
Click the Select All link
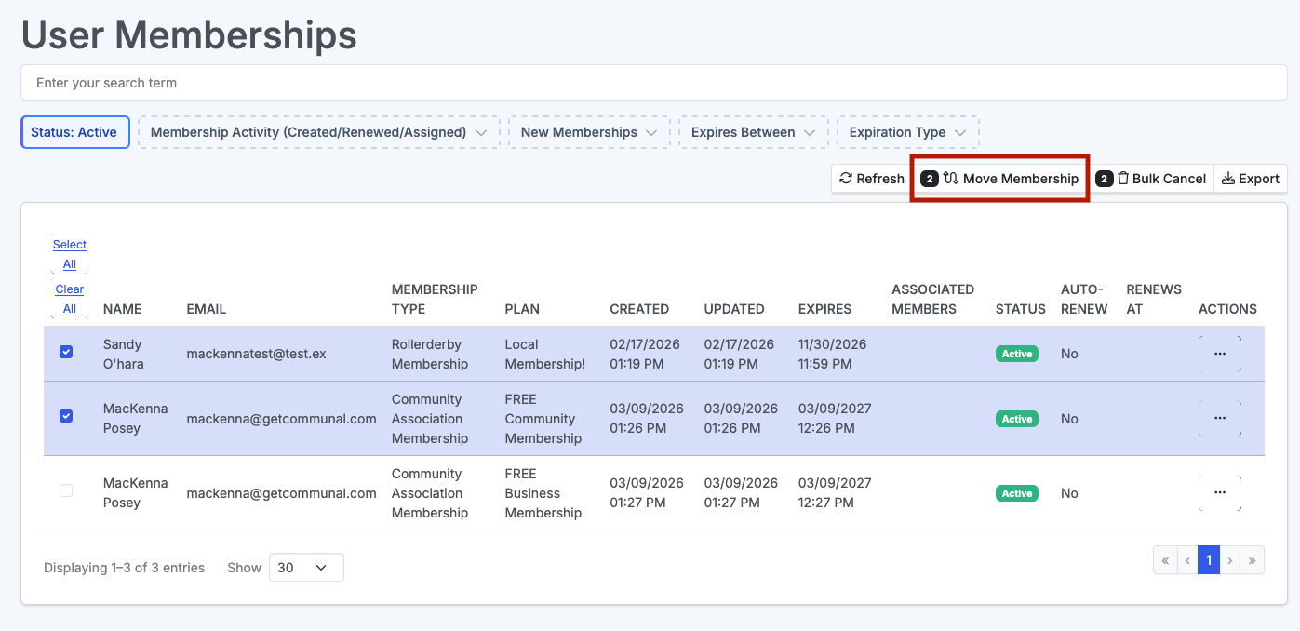point(70,254)
